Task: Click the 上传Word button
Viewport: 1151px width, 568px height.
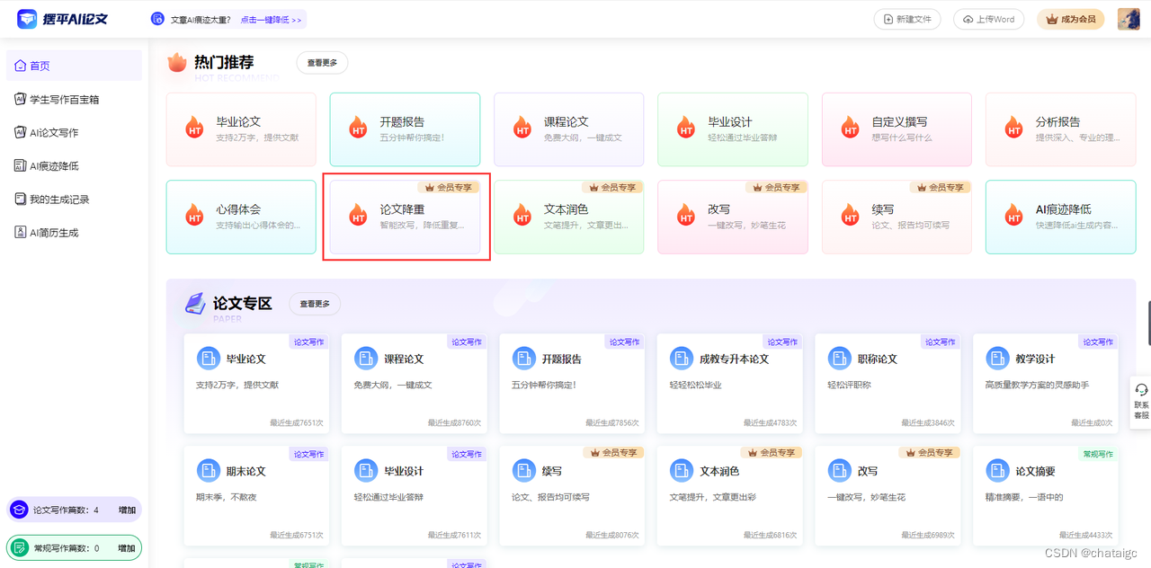Action: tap(988, 19)
